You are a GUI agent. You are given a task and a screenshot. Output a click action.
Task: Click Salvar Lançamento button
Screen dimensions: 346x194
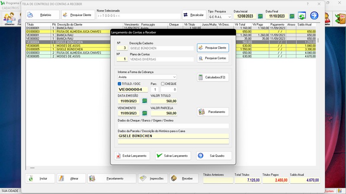coord(173,156)
